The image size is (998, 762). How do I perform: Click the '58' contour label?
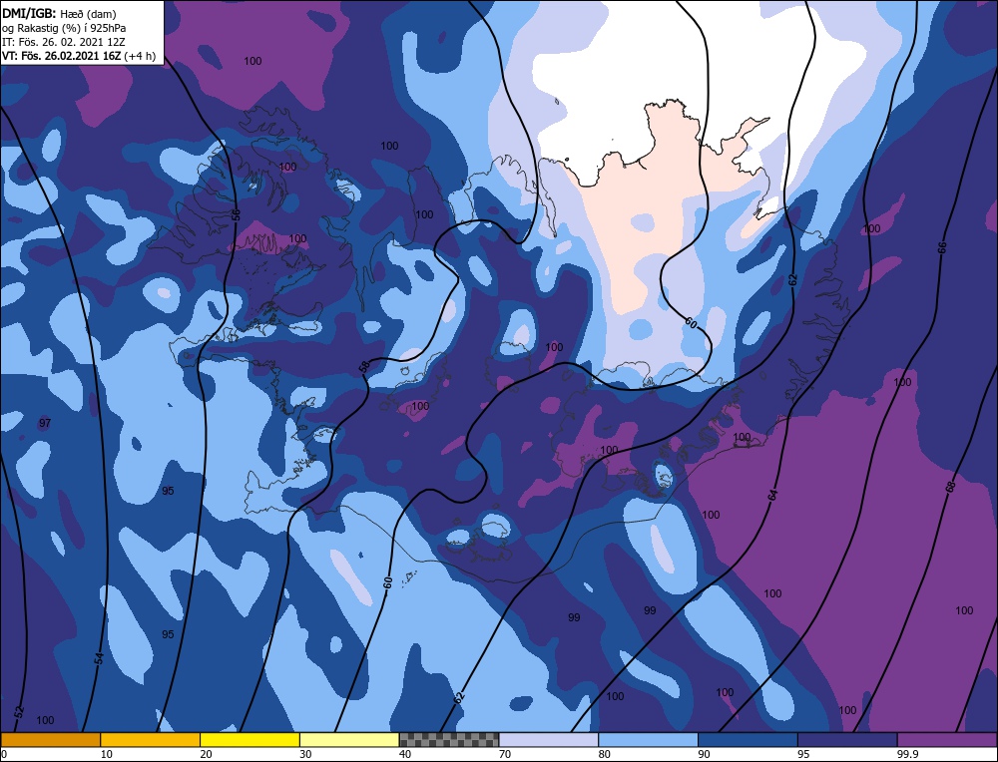coord(363,367)
